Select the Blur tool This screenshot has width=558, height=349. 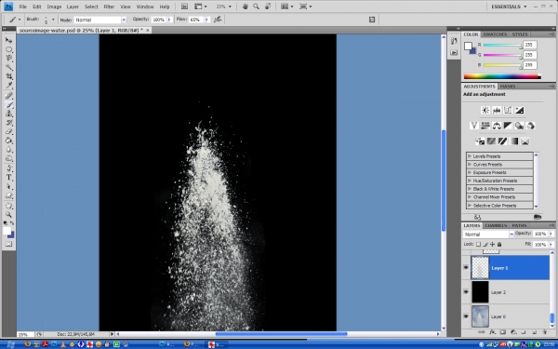pos(9,150)
